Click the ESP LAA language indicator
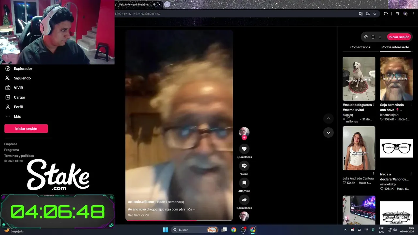The height and width of the screenshot is (235, 418). click(381, 230)
